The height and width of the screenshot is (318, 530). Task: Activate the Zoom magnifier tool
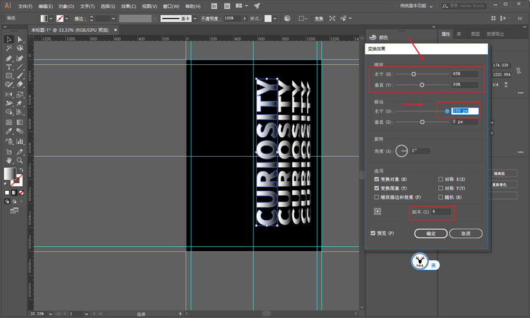pyautogui.click(x=20, y=160)
